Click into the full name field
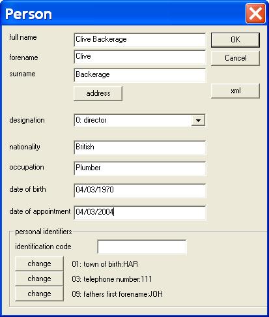269x317 pixels. click(139, 40)
